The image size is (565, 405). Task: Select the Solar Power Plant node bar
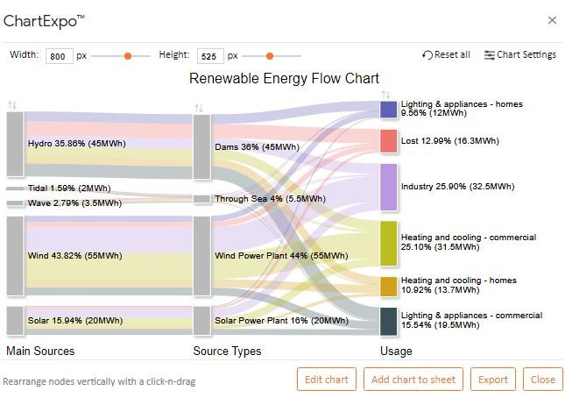click(201, 321)
